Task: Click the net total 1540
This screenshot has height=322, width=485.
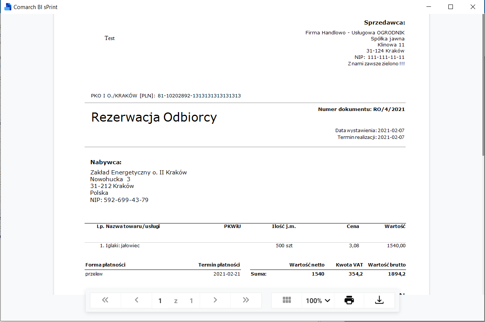Action: (x=318, y=274)
